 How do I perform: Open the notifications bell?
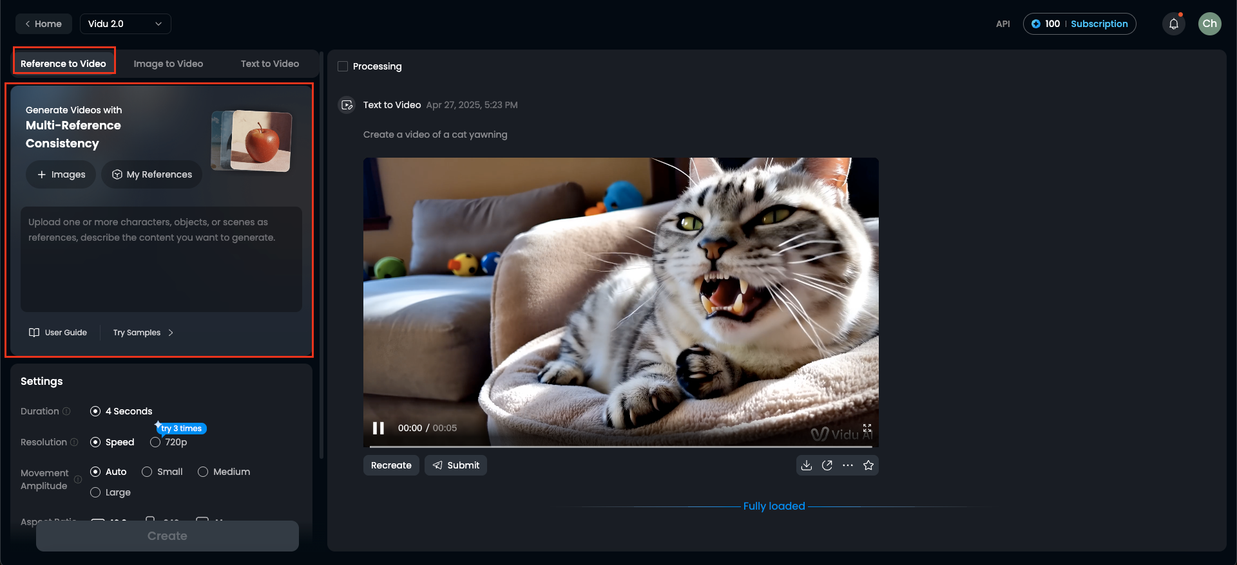pyautogui.click(x=1173, y=24)
